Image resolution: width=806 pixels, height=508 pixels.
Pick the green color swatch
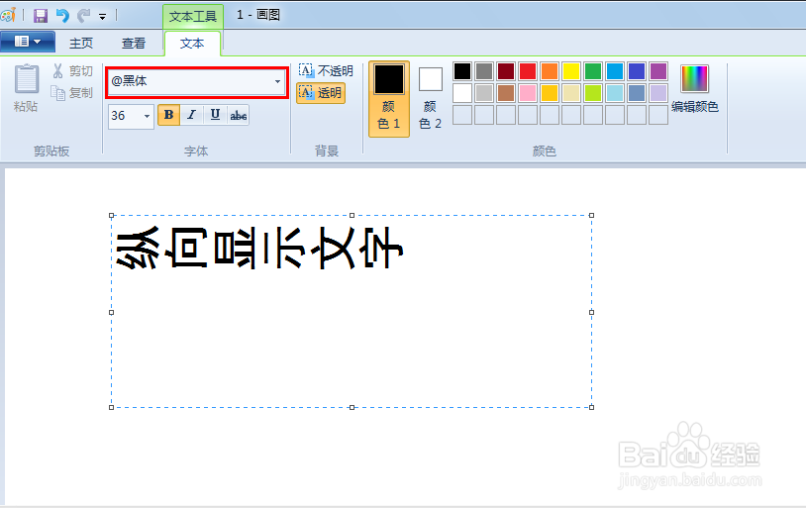point(593,71)
